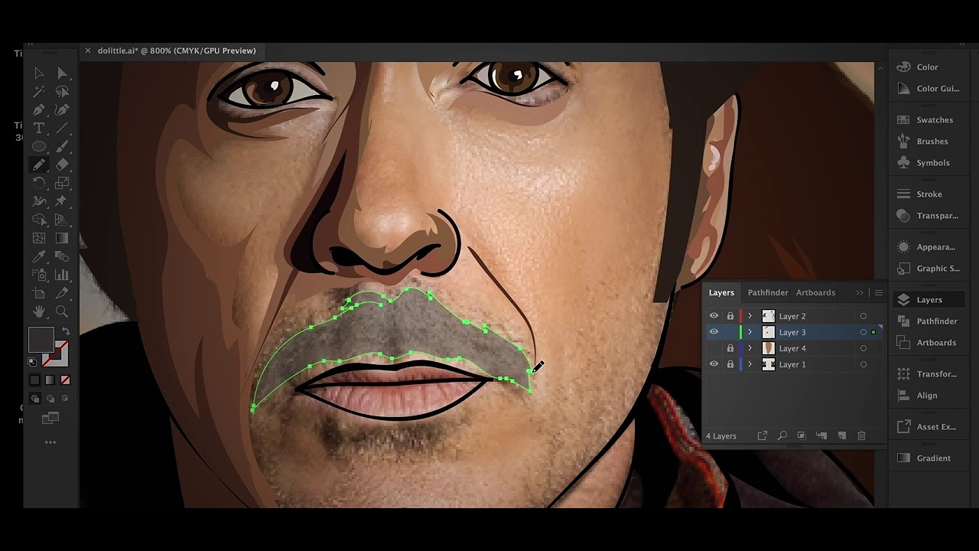Click Swap Fill and Stroke arrow

coord(65,331)
